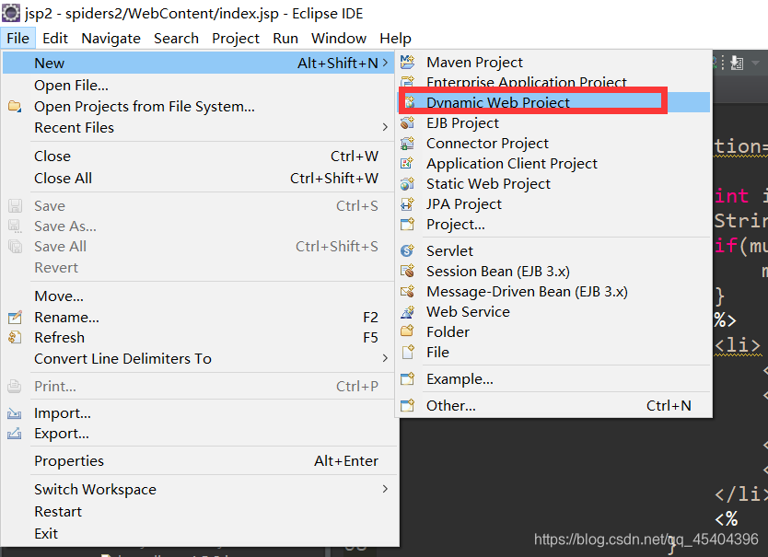The height and width of the screenshot is (557, 768).
Task: Choose Maven Project from the New submenu
Action: coord(554,62)
